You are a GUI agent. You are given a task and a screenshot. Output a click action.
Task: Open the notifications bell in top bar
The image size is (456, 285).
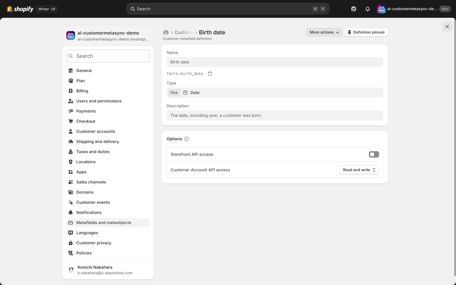click(367, 9)
